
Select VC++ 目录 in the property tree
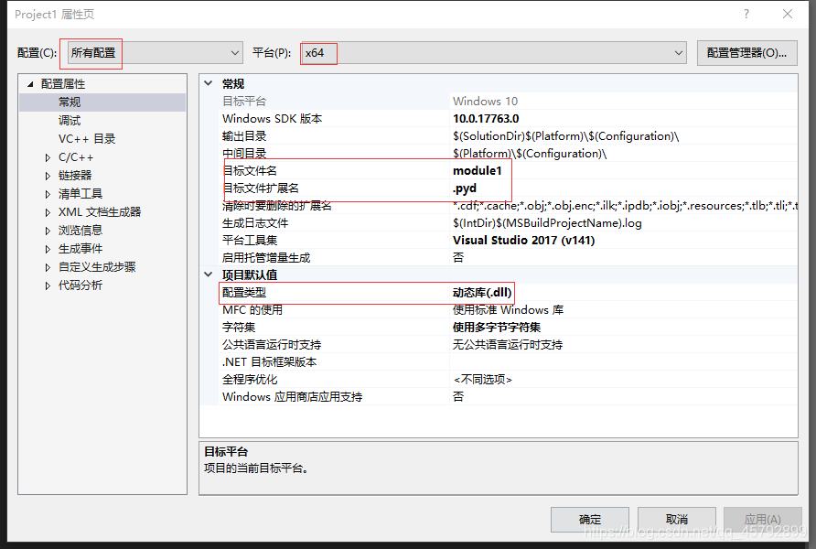tap(87, 139)
